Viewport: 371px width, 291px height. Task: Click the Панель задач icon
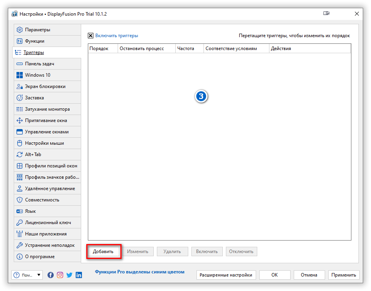(19, 64)
